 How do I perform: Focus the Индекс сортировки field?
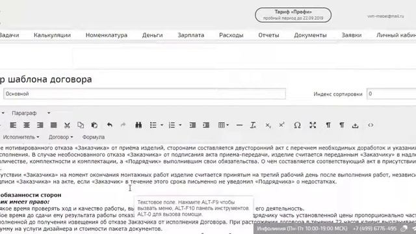pos(391,94)
